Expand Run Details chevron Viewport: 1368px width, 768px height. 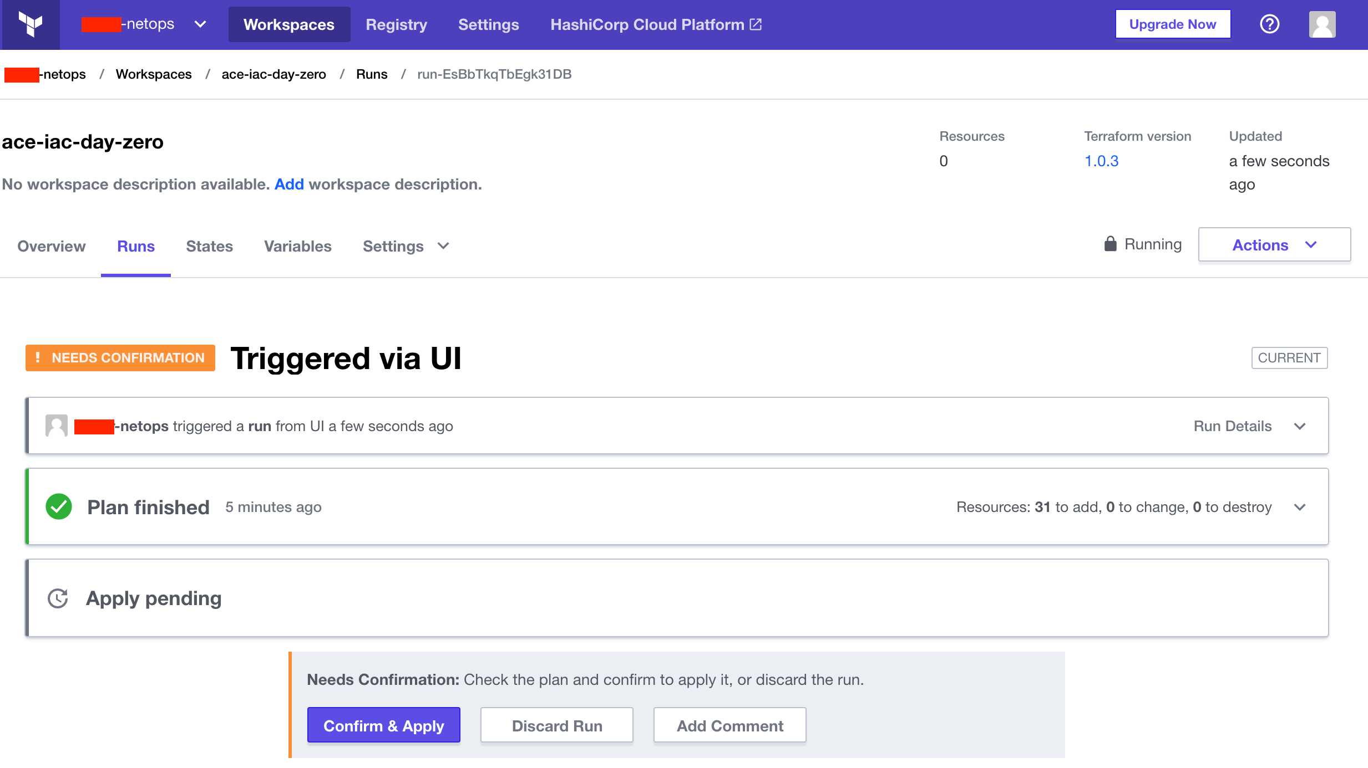tap(1300, 426)
